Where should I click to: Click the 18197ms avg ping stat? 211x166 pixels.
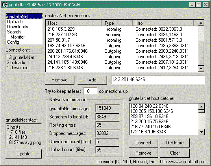point(24,142)
